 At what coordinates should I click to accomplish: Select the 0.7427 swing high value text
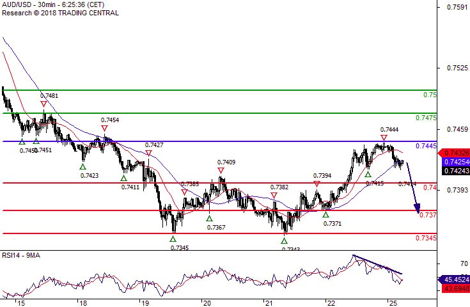(x=154, y=145)
